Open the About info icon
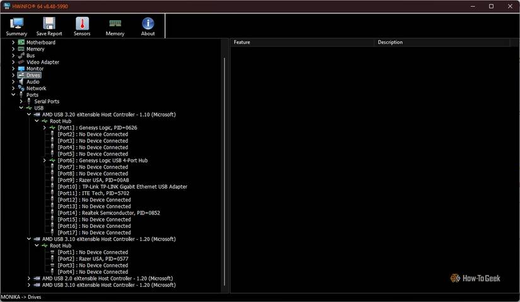 pyautogui.click(x=147, y=23)
